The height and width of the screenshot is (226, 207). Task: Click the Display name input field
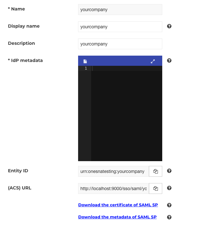pos(120,27)
